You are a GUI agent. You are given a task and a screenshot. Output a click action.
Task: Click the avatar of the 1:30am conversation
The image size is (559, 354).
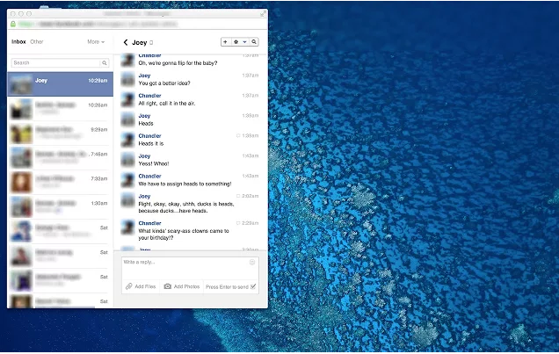pyautogui.click(x=21, y=207)
